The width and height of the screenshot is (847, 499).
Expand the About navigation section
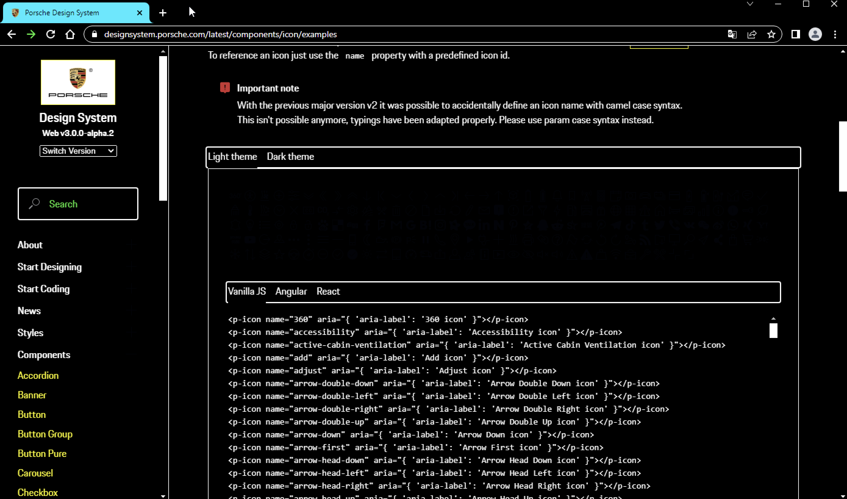tap(30, 245)
